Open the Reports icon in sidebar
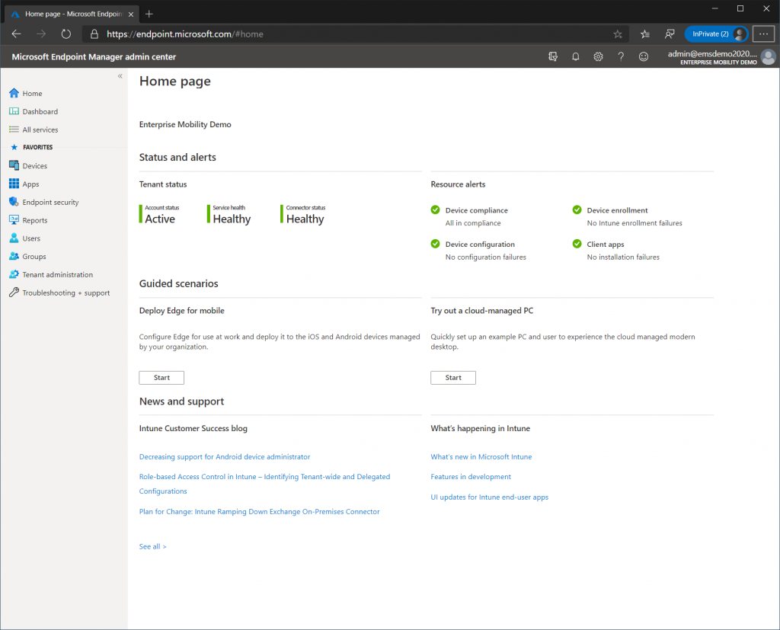The width and height of the screenshot is (780, 630). point(14,220)
